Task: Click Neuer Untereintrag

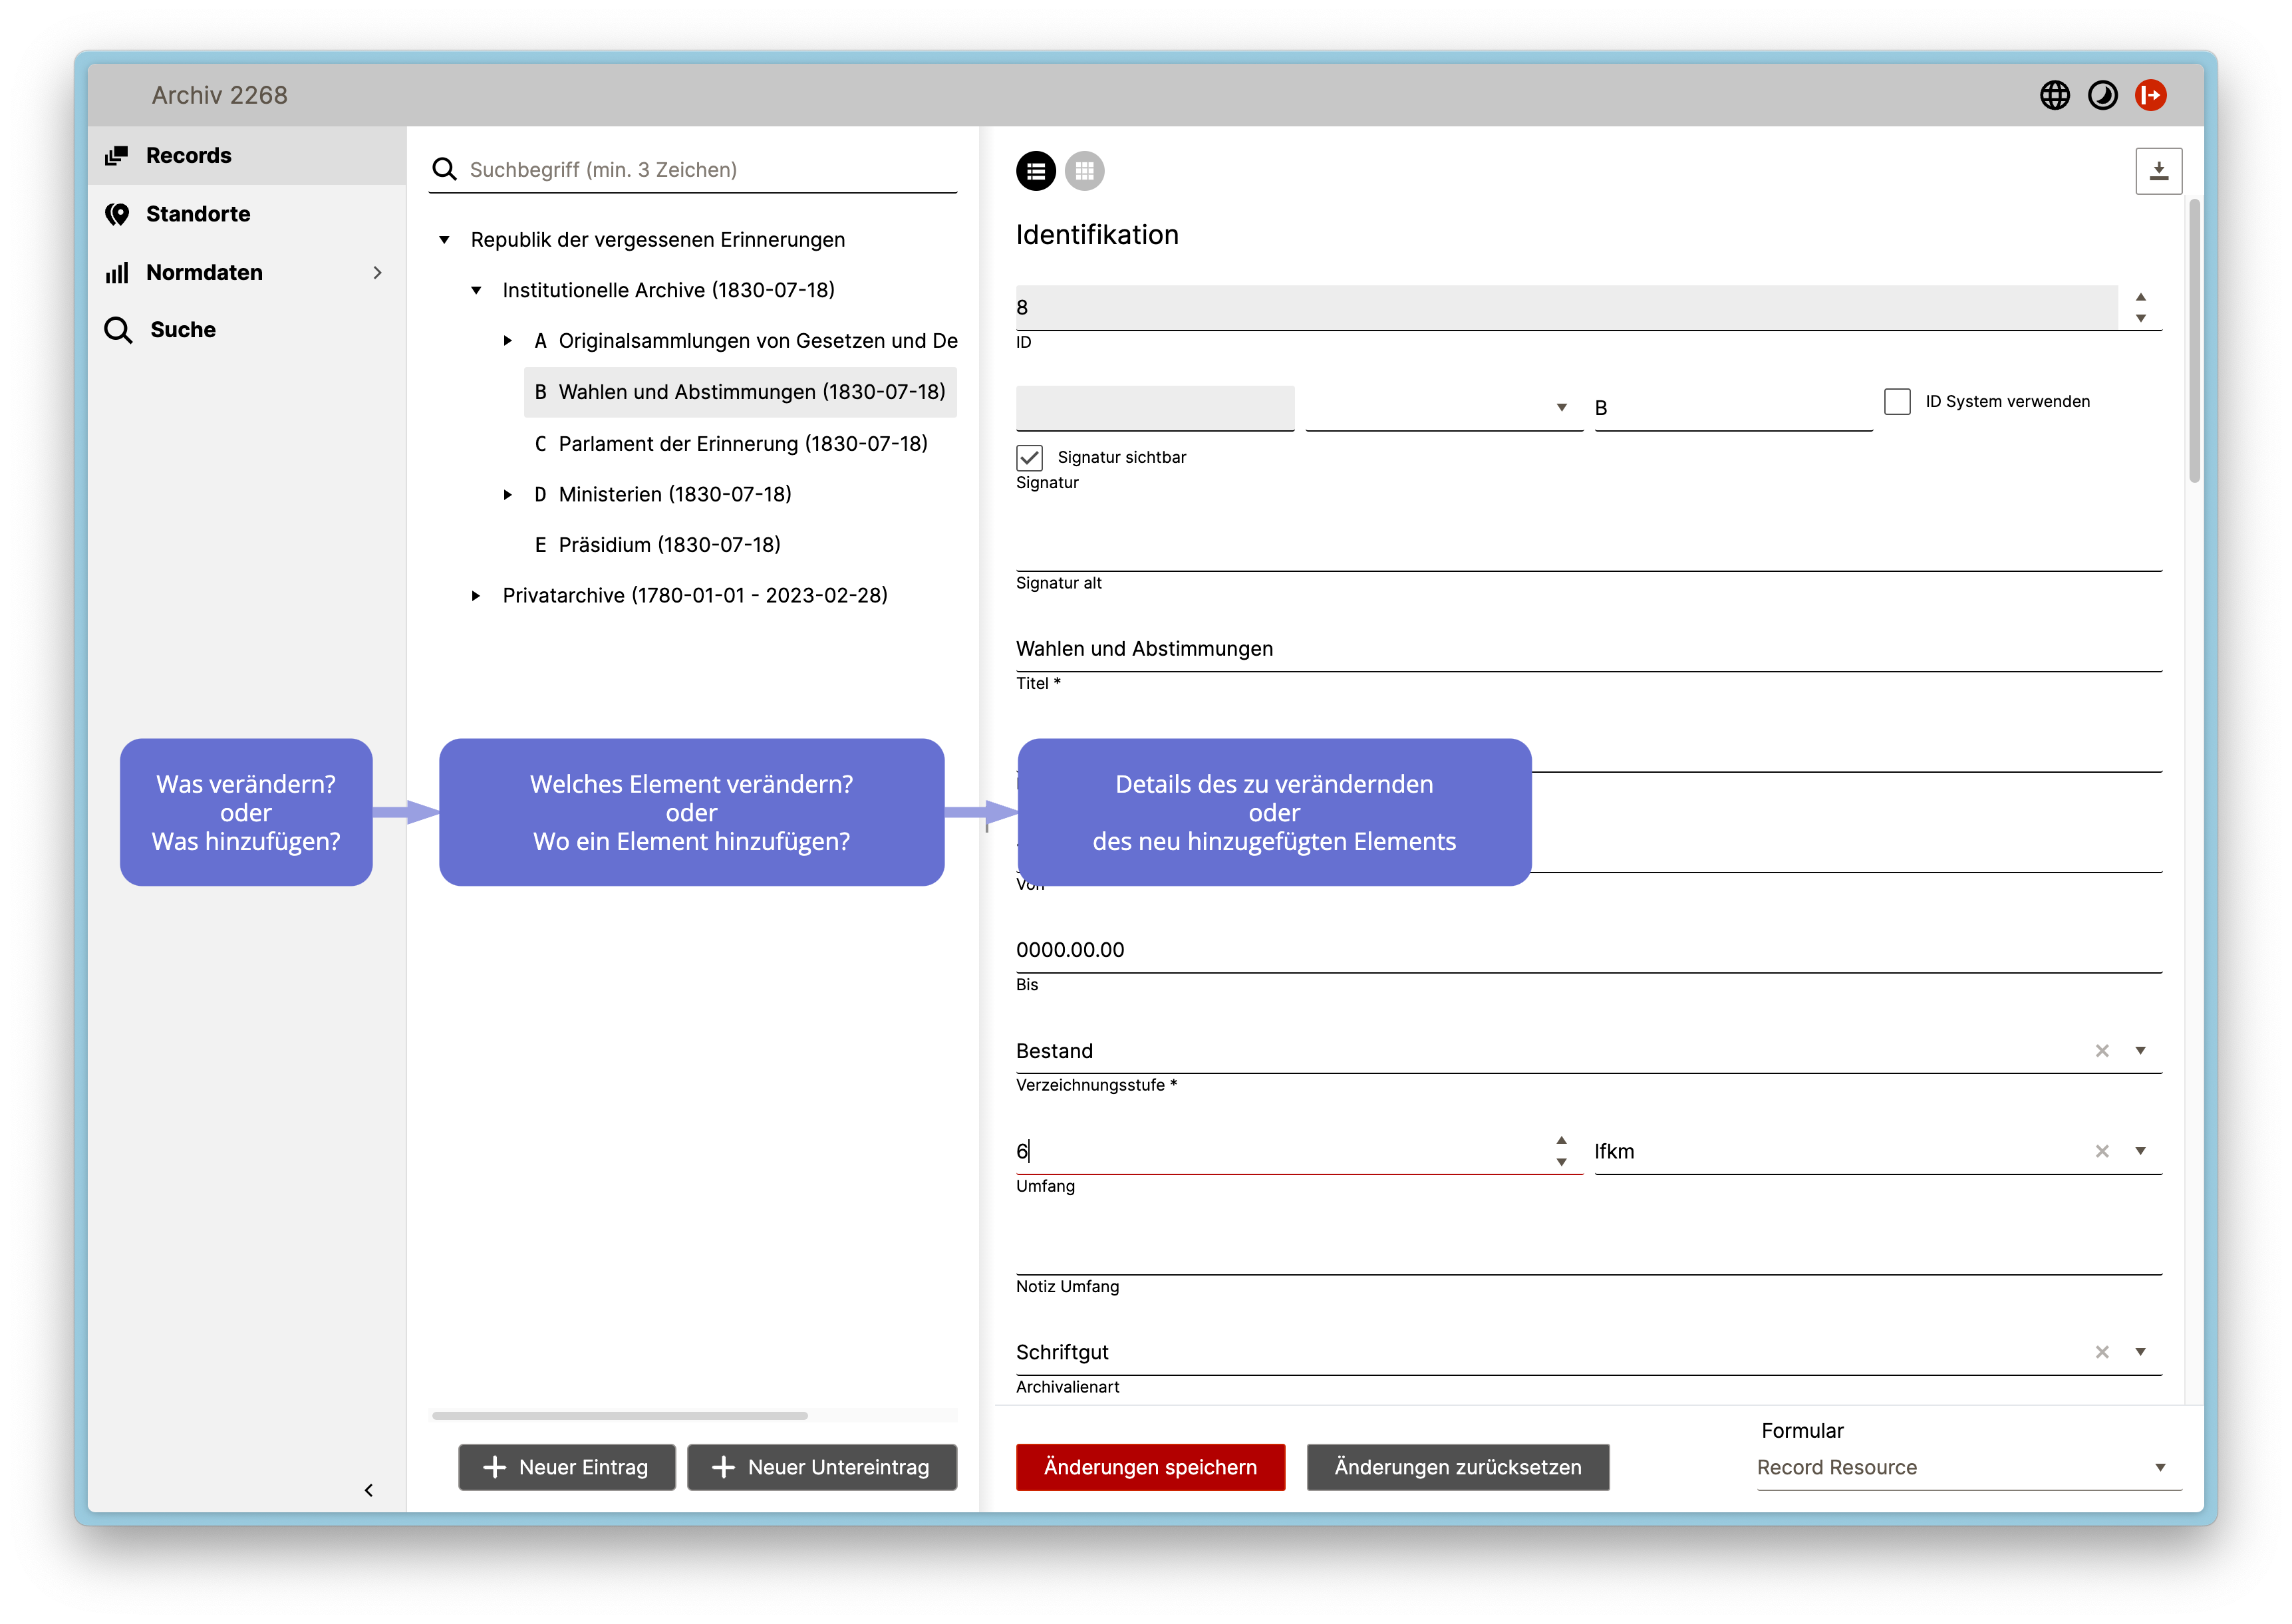Action: tap(821, 1467)
